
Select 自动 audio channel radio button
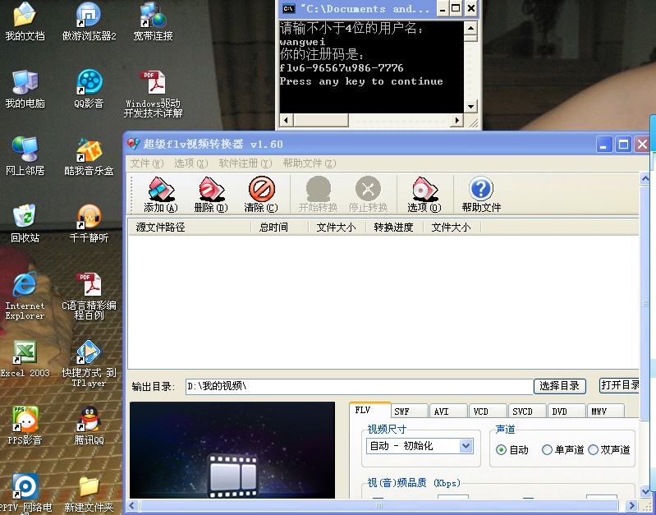[502, 450]
